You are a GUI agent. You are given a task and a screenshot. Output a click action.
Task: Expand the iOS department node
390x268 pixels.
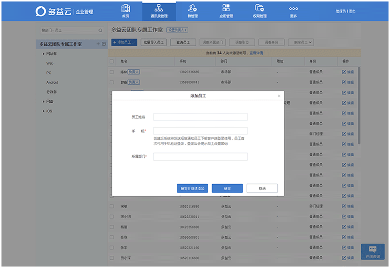coord(44,111)
